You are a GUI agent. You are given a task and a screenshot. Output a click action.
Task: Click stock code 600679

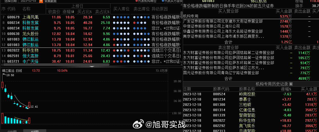(13, 17)
